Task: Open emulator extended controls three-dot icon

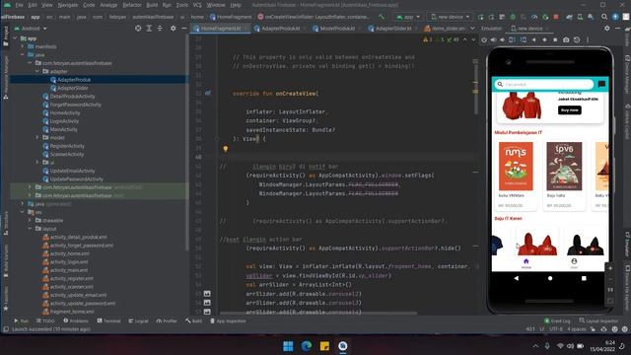Action: click(x=588, y=39)
